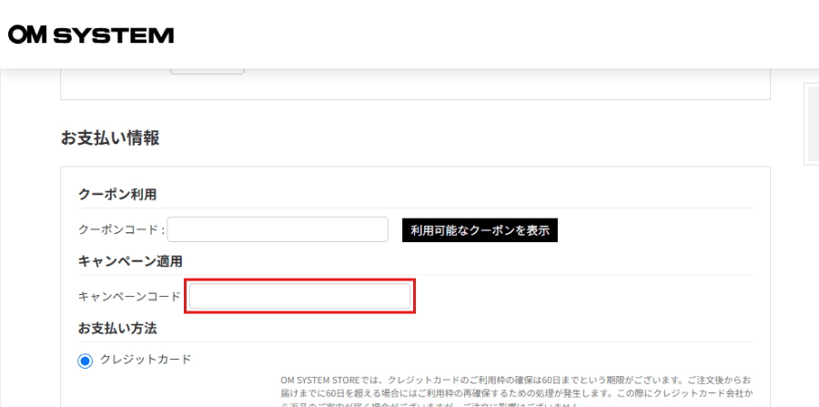The width and height of the screenshot is (819, 407).
Task: Click the お支払い方法 subsection heading
Action: (117, 327)
